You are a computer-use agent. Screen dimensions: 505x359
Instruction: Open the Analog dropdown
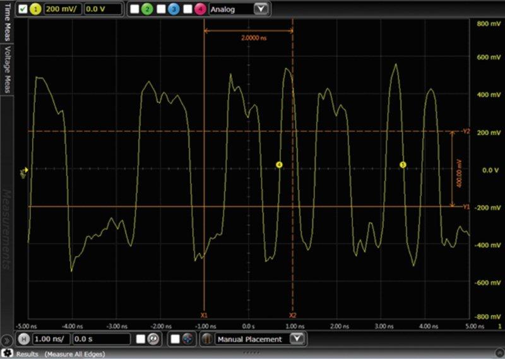click(260, 9)
